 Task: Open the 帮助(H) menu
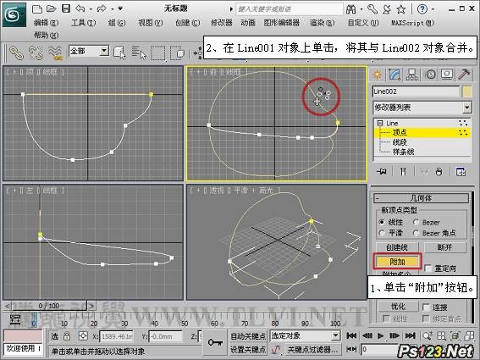[46, 35]
